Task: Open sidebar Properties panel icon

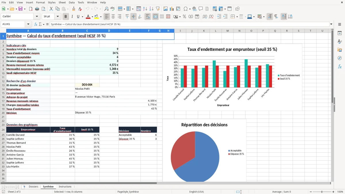Action: (340, 33)
